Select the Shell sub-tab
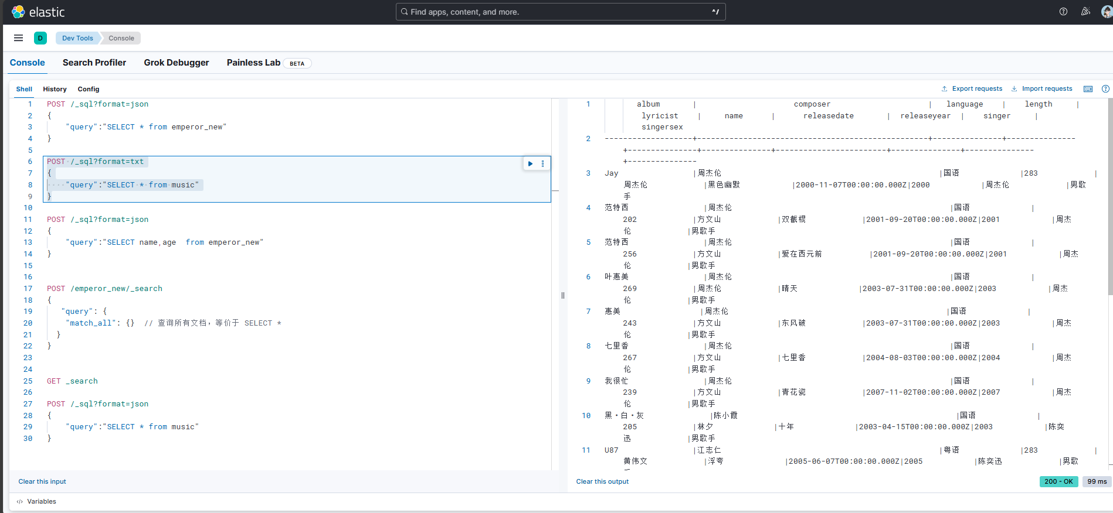1113x513 pixels. click(x=24, y=89)
